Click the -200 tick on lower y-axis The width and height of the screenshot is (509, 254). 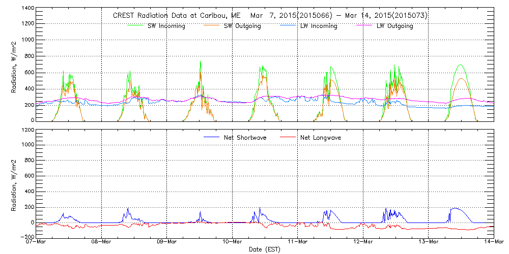[26, 237]
